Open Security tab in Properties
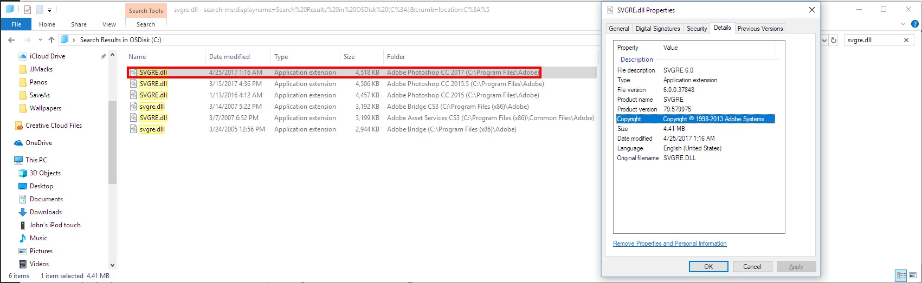The height and width of the screenshot is (283, 922). pos(697,29)
